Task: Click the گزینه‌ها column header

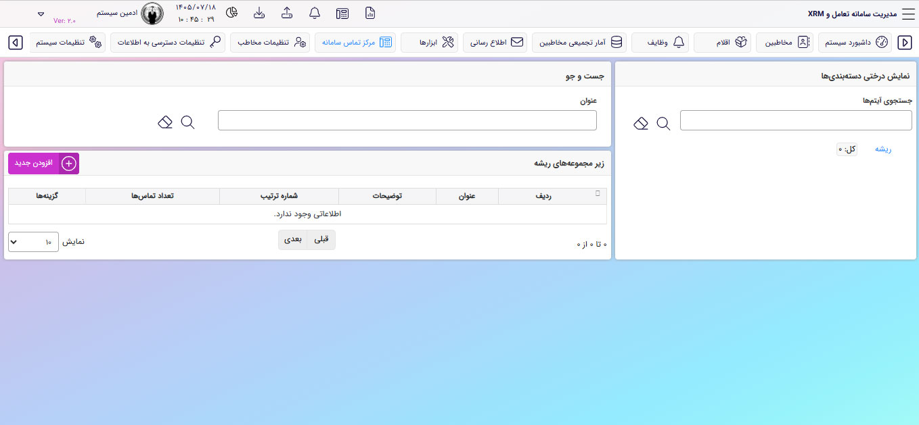Action: pos(47,196)
